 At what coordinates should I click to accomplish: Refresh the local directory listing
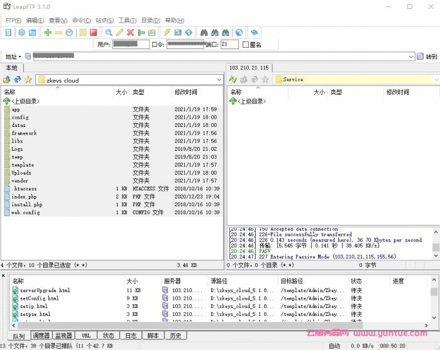(x=17, y=80)
